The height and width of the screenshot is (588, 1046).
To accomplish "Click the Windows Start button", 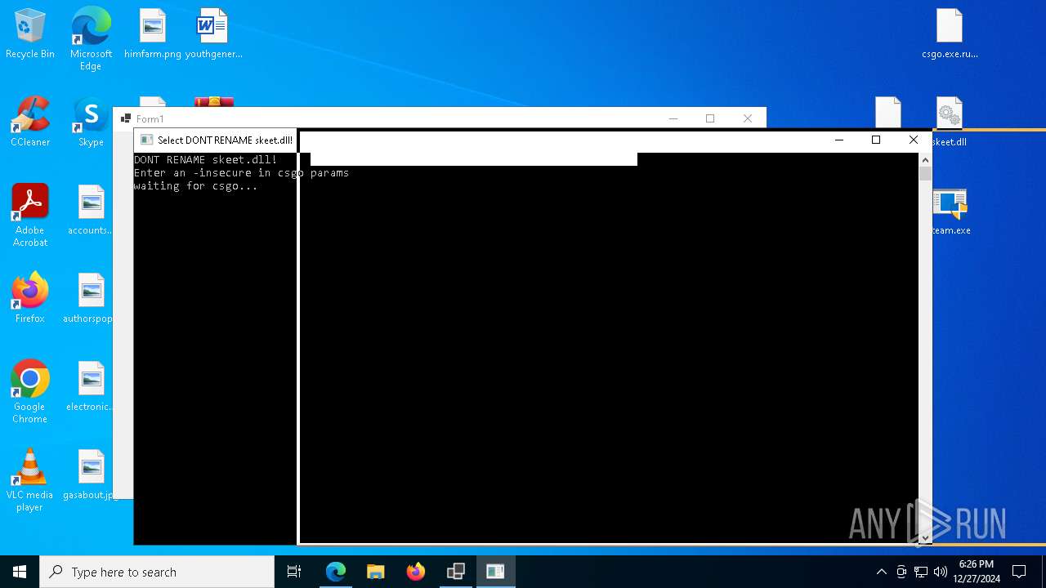I will coord(20,572).
